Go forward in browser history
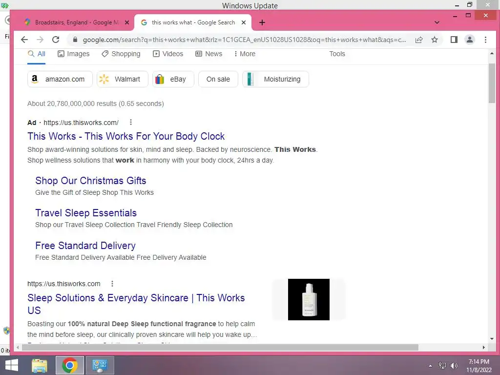This screenshot has height=375, width=500. [40, 40]
